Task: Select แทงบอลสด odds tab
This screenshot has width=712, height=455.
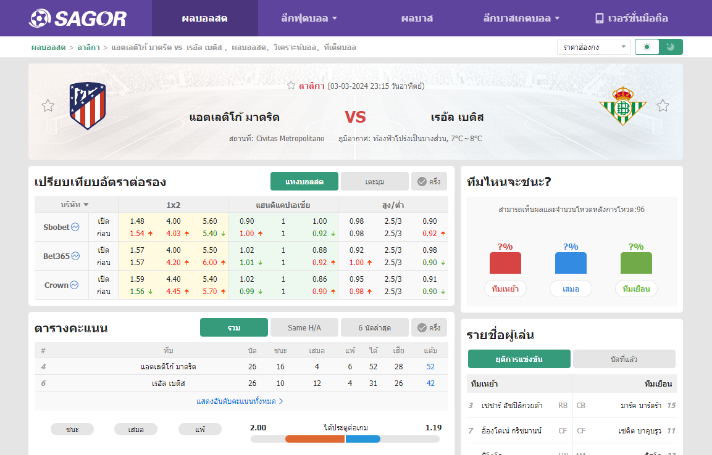Action: [x=304, y=182]
